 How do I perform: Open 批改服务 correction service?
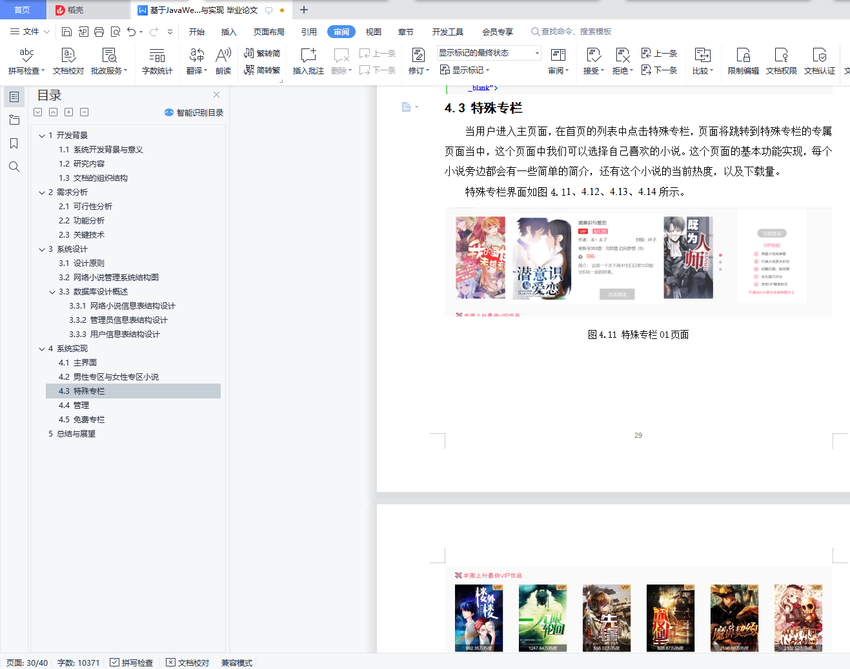pos(109,61)
